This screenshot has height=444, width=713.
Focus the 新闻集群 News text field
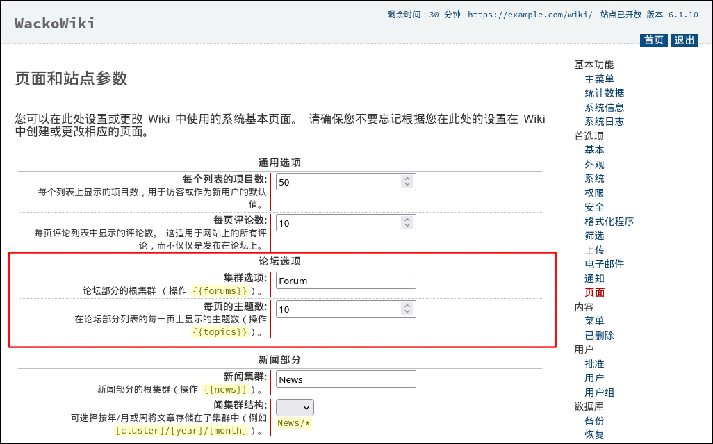click(x=345, y=379)
